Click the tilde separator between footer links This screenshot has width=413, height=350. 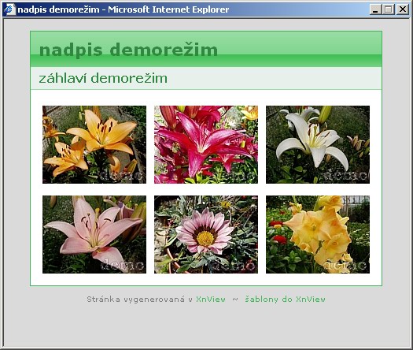(235, 300)
